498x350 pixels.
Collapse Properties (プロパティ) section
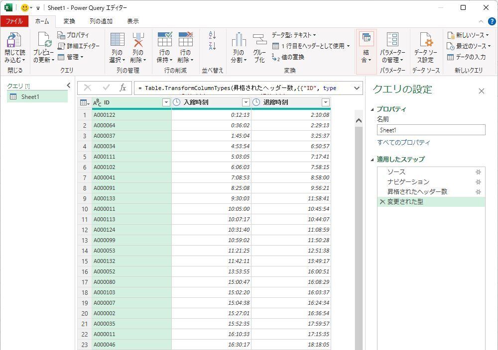(x=372, y=109)
